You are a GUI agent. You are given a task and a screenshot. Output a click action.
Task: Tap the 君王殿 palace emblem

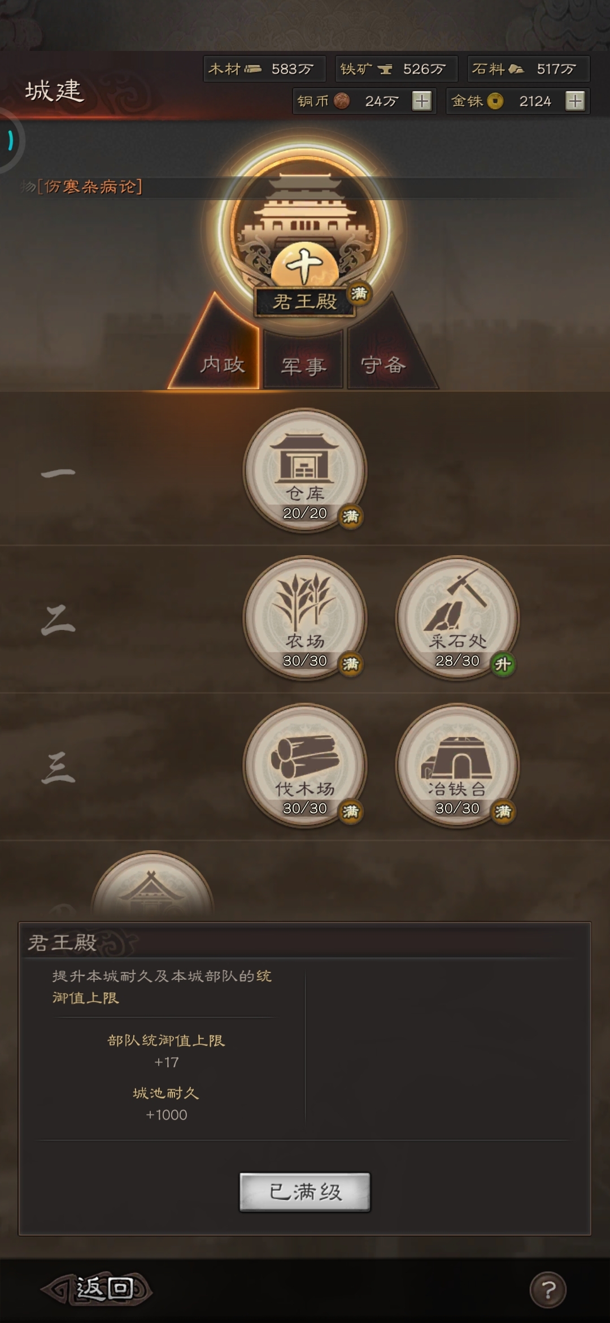(x=305, y=232)
